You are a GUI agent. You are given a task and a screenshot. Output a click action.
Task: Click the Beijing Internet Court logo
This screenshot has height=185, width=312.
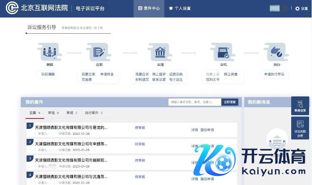click(13, 8)
